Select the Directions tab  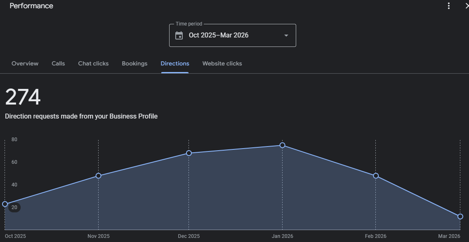coord(175,63)
